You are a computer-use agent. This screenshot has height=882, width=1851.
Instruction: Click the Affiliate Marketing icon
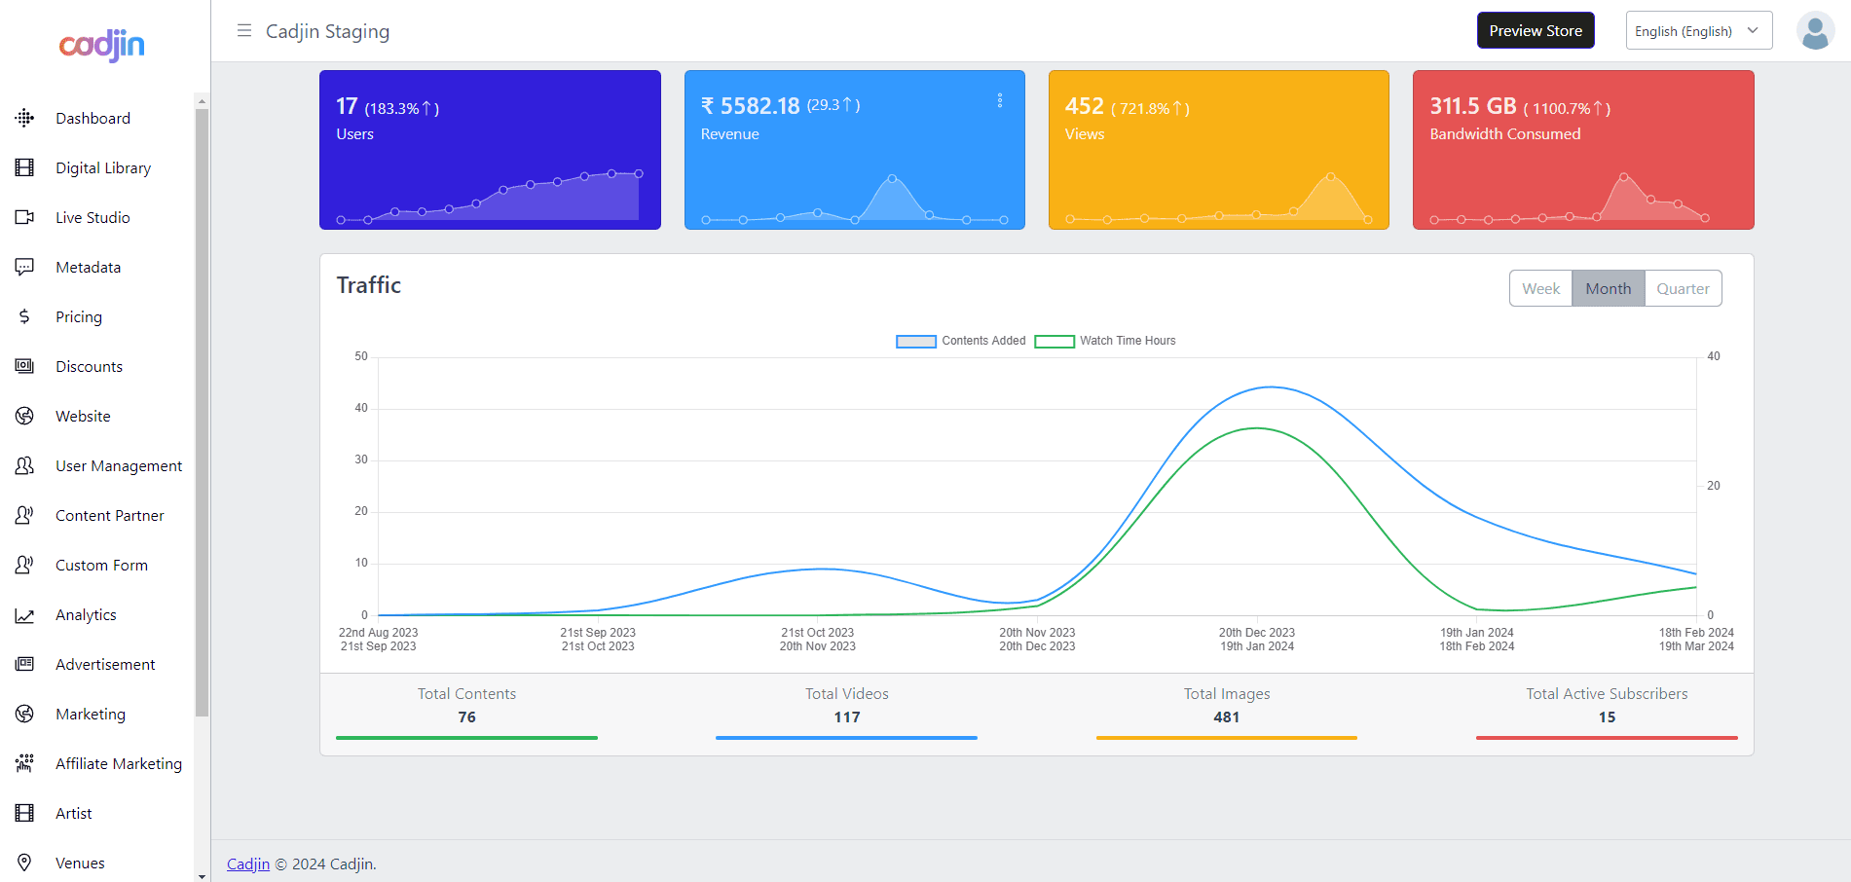point(24,763)
